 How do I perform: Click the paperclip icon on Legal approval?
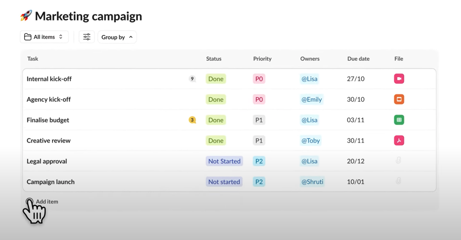pos(399,161)
